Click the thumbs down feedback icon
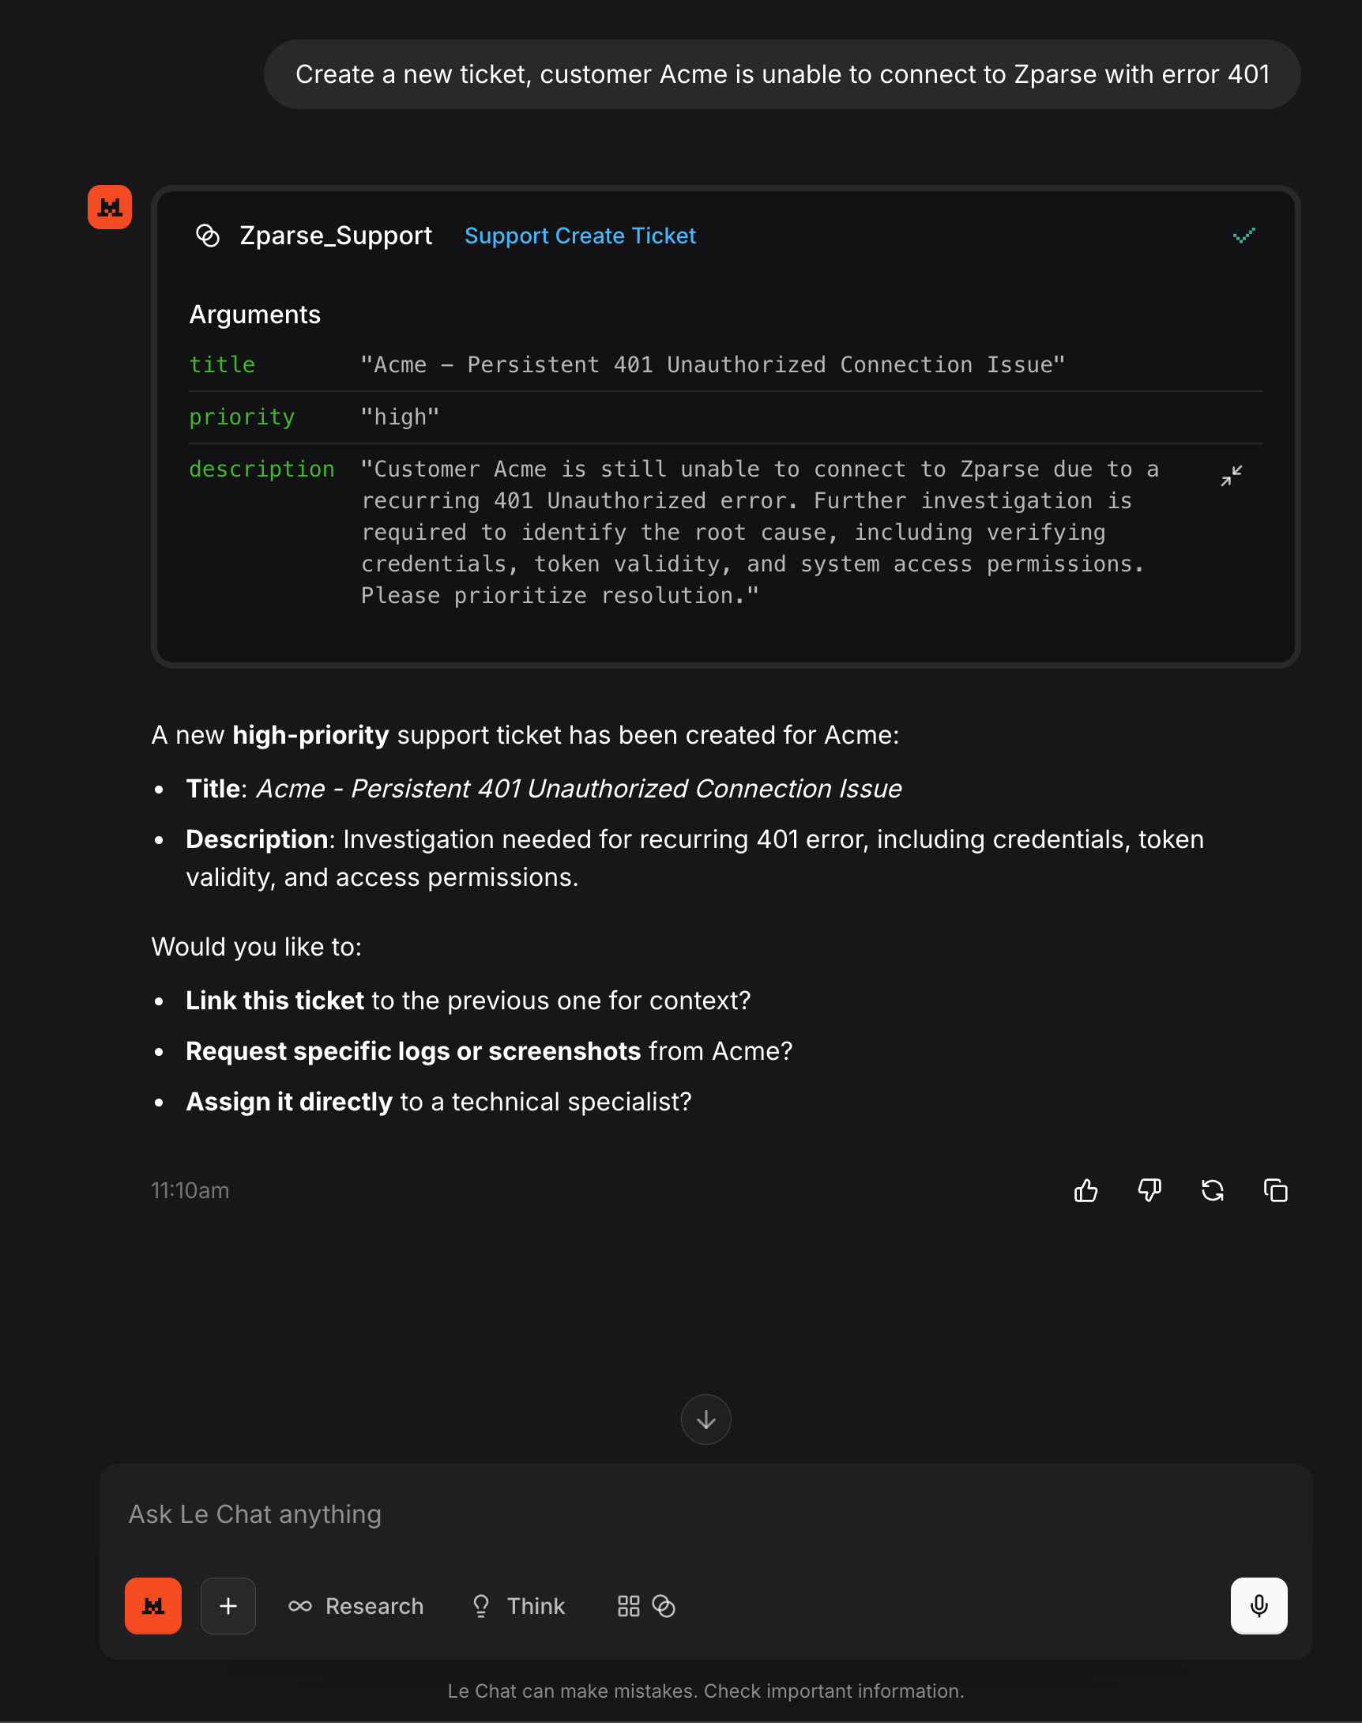The height and width of the screenshot is (1723, 1362). click(1149, 1191)
